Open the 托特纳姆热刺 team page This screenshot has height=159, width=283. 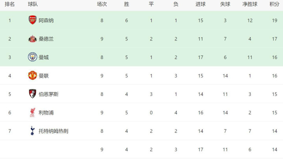(54, 131)
